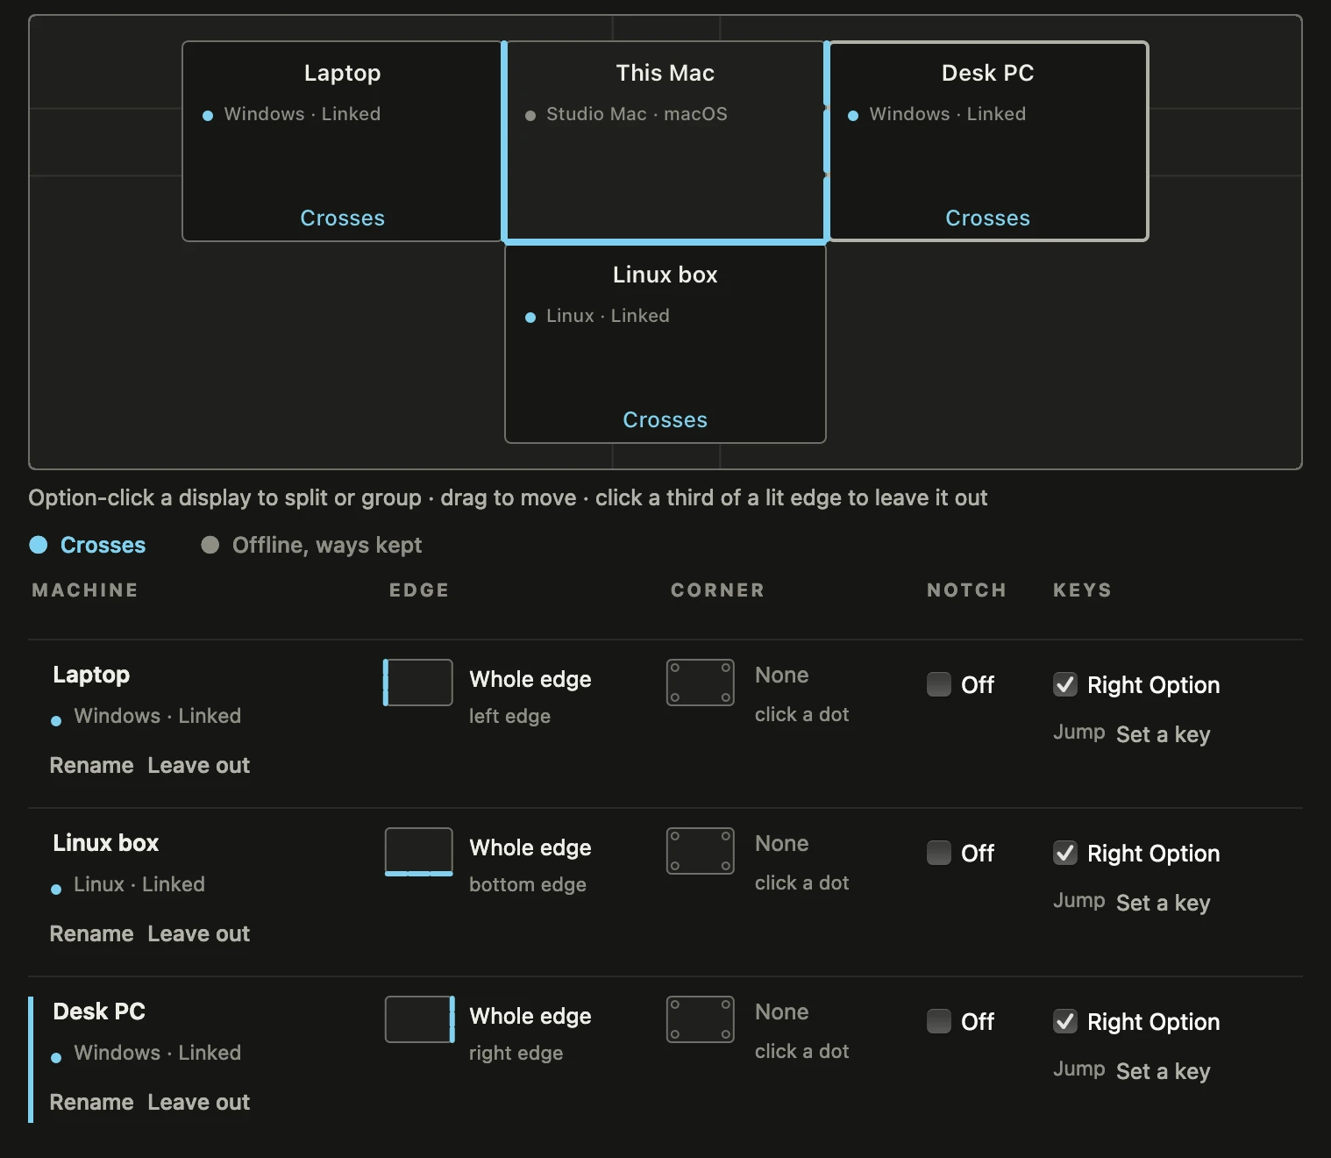
Task: Click the 'bottom edge' label for Linux box
Action: pos(527,884)
